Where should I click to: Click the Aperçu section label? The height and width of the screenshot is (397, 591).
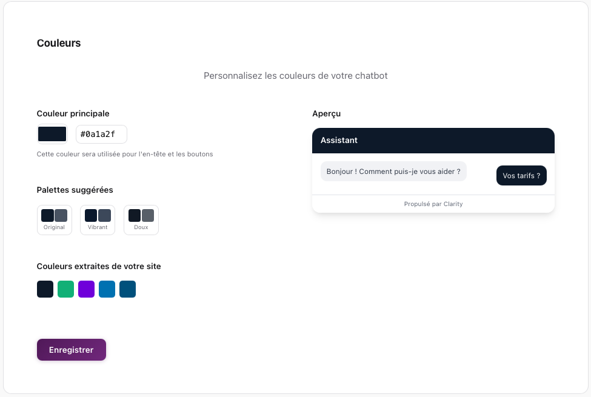pos(326,113)
